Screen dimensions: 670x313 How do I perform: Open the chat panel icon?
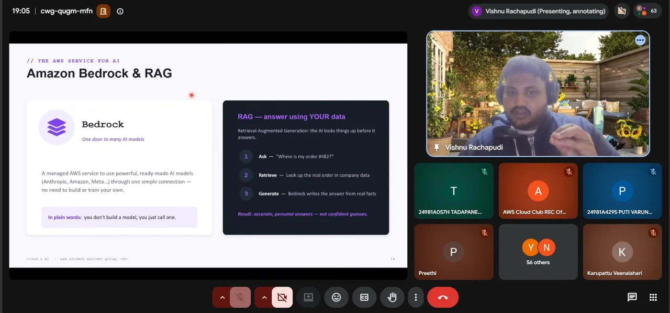pyautogui.click(x=632, y=297)
